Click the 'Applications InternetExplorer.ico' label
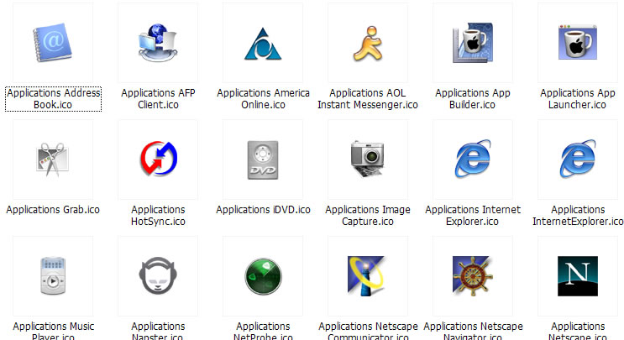Image resolution: width=624 pixels, height=340 pixels. [x=578, y=216]
